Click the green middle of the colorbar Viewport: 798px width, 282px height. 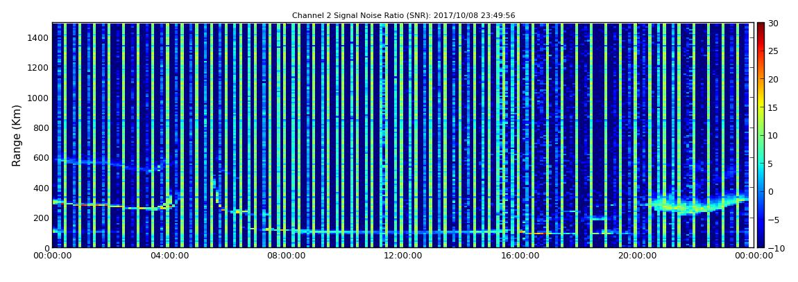(761, 134)
